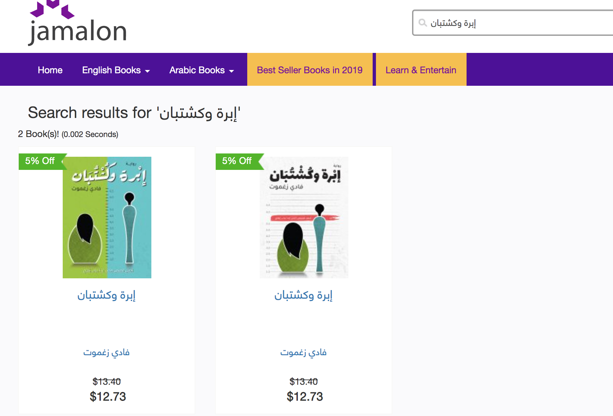This screenshot has height=416, width=613.
Task: Click the Jamalon logo
Action: (78, 22)
